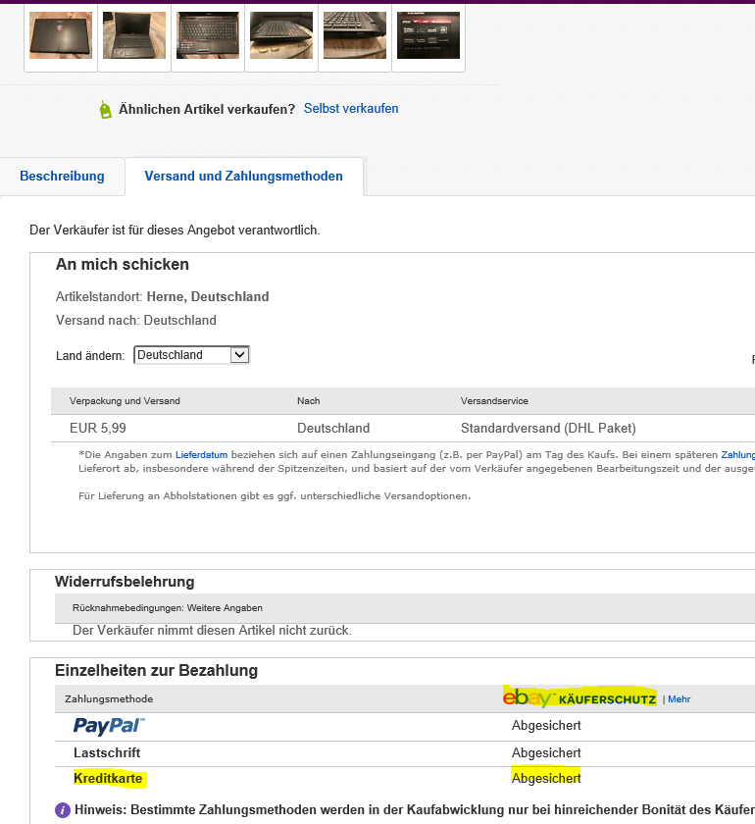Click the highlighted Kreditkarte payment method
The image size is (755, 824).
tap(109, 779)
